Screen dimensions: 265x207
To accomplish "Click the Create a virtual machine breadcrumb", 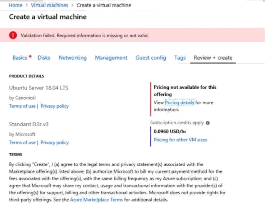I will (104, 5).
